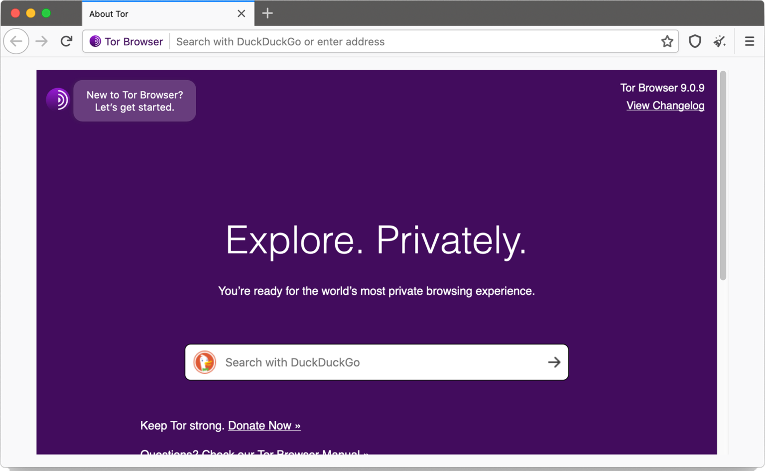Reload the About Tor page
This screenshot has width=765, height=471.
pyautogui.click(x=66, y=41)
